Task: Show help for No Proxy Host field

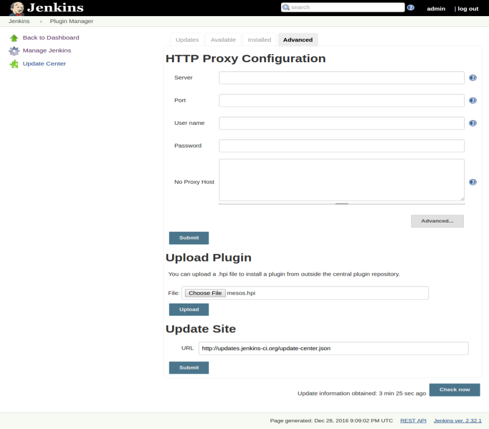Action: 473,182
